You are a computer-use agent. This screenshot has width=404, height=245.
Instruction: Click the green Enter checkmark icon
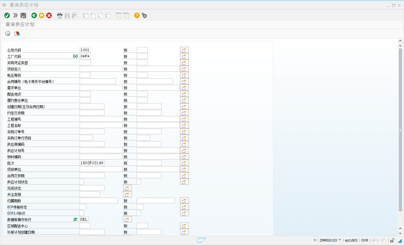coord(7,15)
